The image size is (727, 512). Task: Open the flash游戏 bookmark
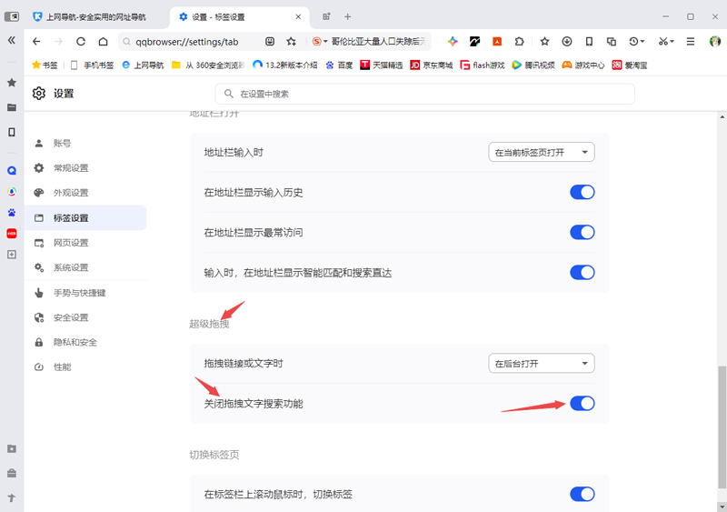coord(483,65)
